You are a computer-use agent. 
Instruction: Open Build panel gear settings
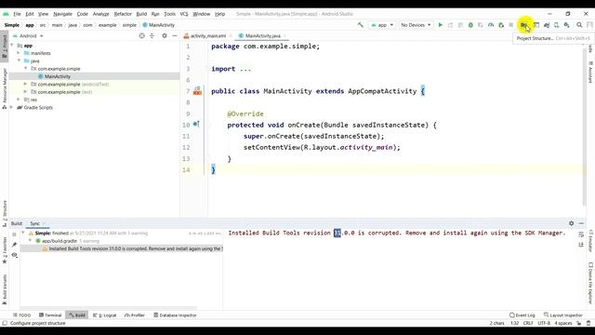coord(571,223)
